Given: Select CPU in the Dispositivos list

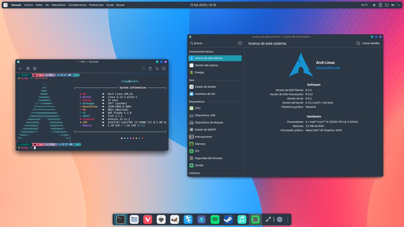Looking at the screenshot, I should (x=215, y=108).
